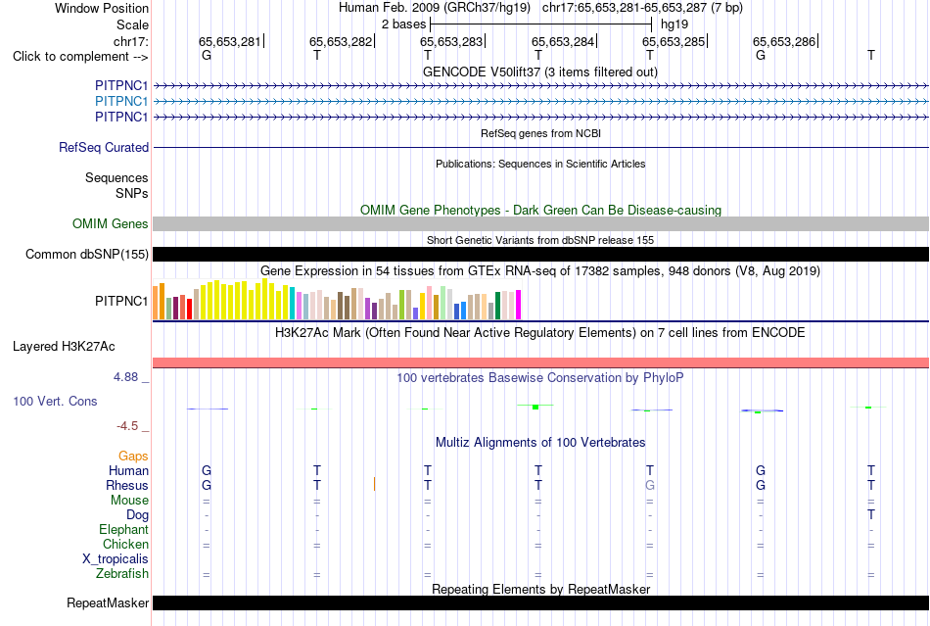Click orange insertion mark in Rhesus row
Image resolution: width=930 pixels, height=626 pixels.
(374, 484)
